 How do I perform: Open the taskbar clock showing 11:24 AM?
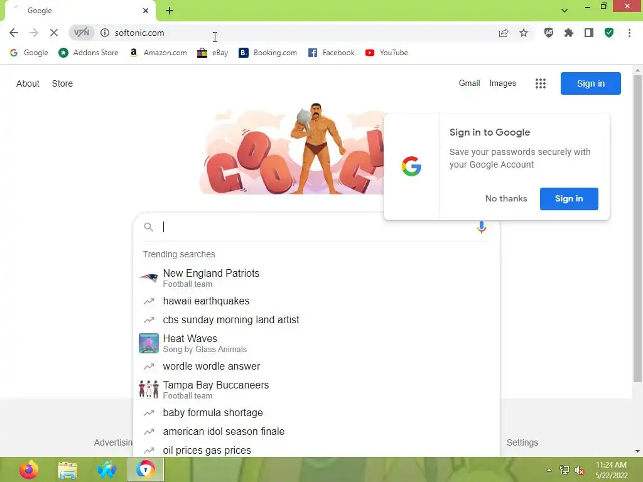tap(612, 470)
